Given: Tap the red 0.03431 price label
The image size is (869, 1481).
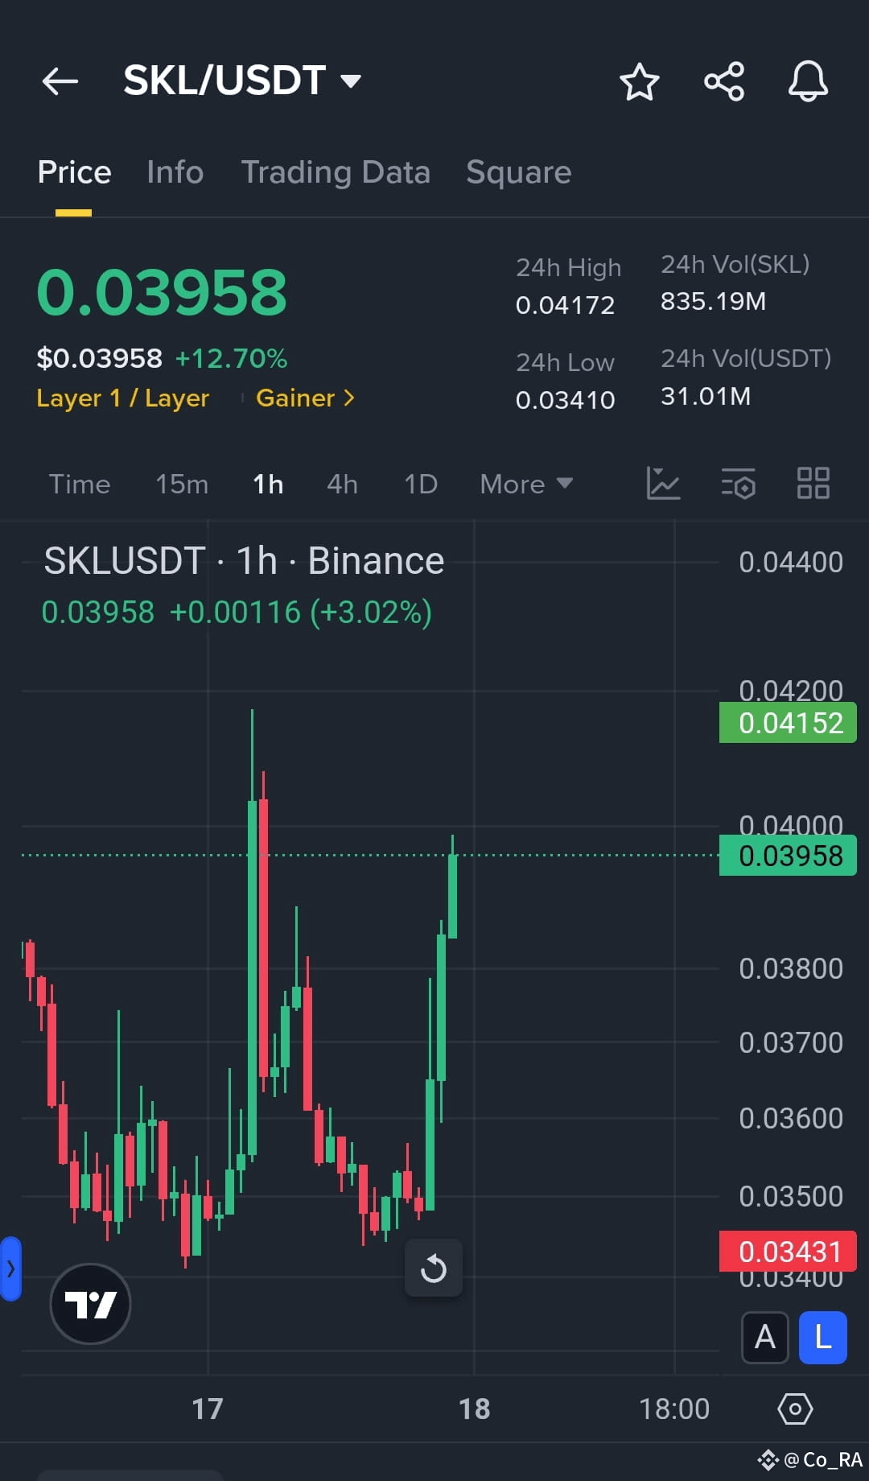Looking at the screenshot, I should [788, 1252].
